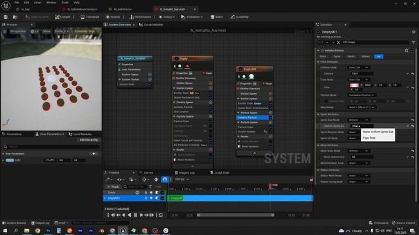This screenshot has height=235, width=419.
Task: Select the Mesh filter button
Action: click(351, 57)
